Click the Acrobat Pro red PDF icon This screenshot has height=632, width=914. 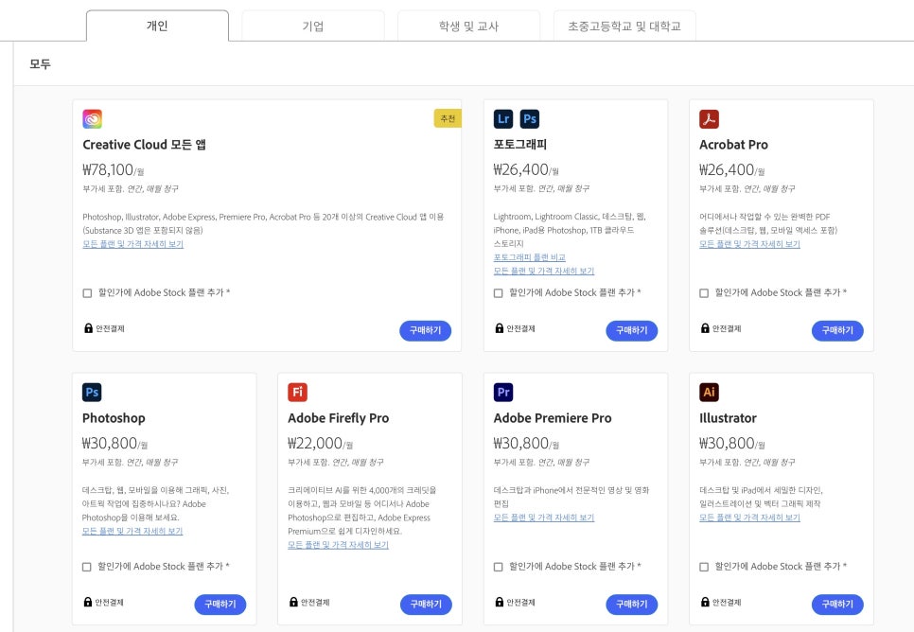(x=709, y=119)
